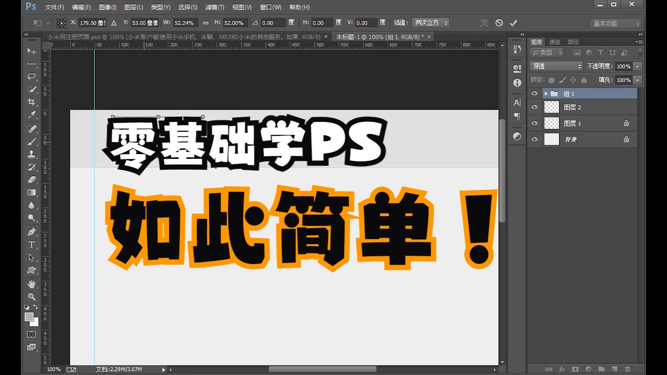The width and height of the screenshot is (667, 375).
Task: Select the Clone Stamp tool
Action: (x=32, y=154)
